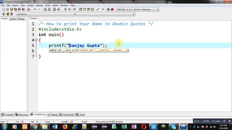Switch to the Classes side tab
The image size is (232, 130).
[13, 19]
